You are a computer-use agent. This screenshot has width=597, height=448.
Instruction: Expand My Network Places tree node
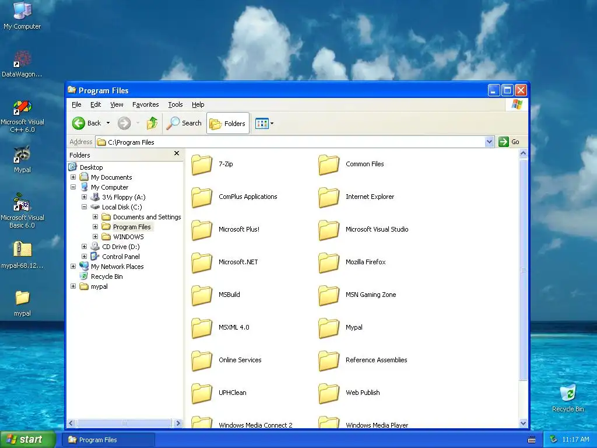point(73,266)
